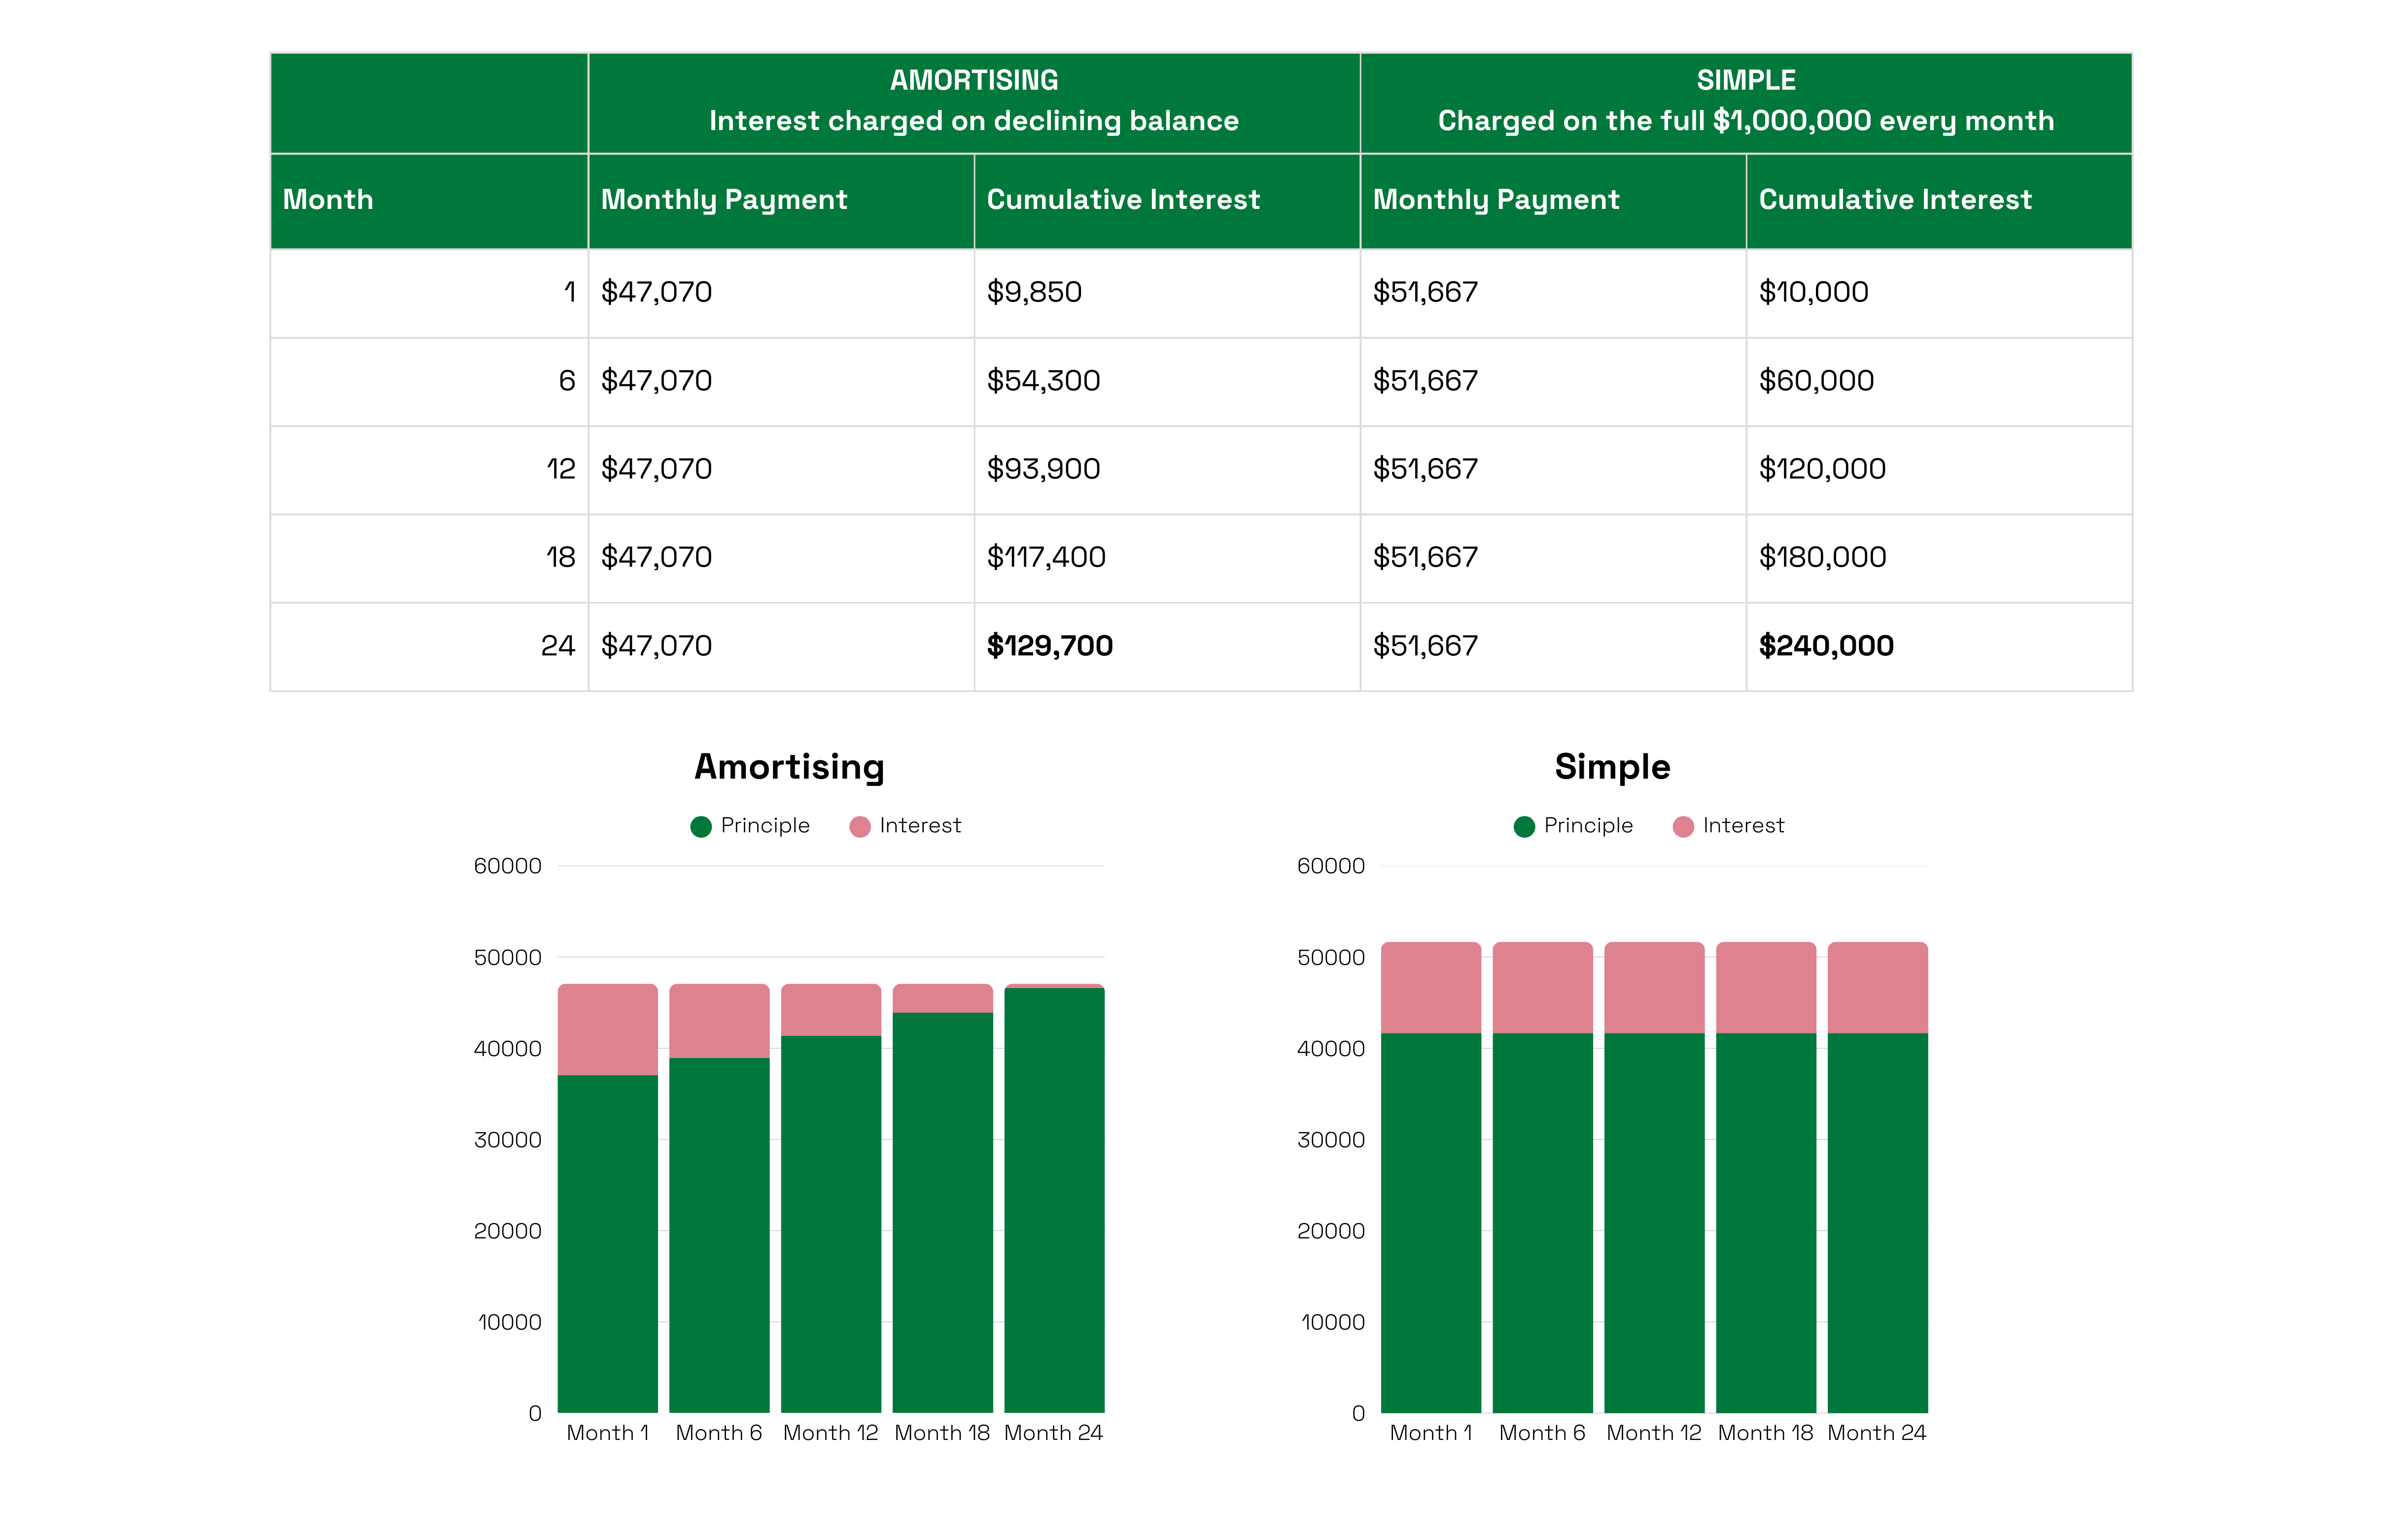The image size is (2403, 1540).
Task: Click the pink interest segment of Simple Month 6
Action: (1542, 987)
